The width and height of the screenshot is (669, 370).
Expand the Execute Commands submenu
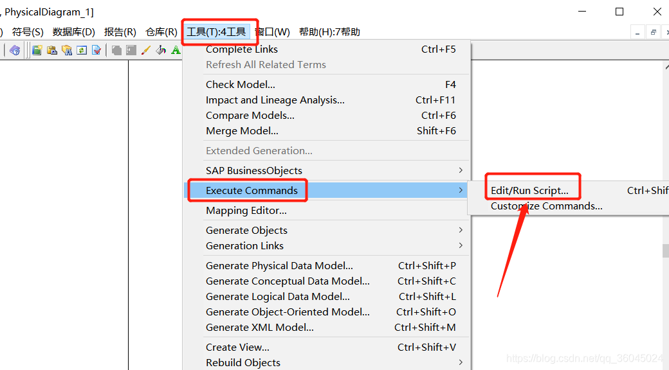327,191
